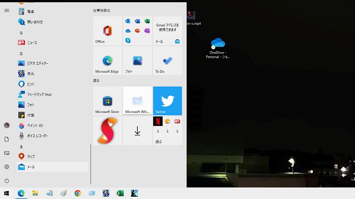Open the silhouette reader app on taskbar
This screenshot has width=355, height=199.
pyautogui.click(x=134, y=193)
